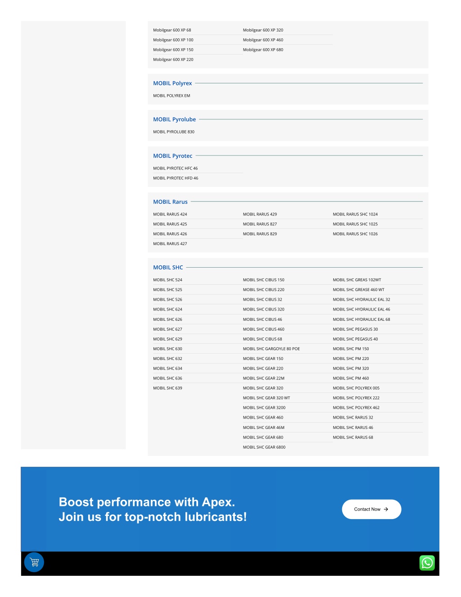Select MOBIL SHC HYDRAULIC EAL 32
461x597 pixels.
coord(362,300)
